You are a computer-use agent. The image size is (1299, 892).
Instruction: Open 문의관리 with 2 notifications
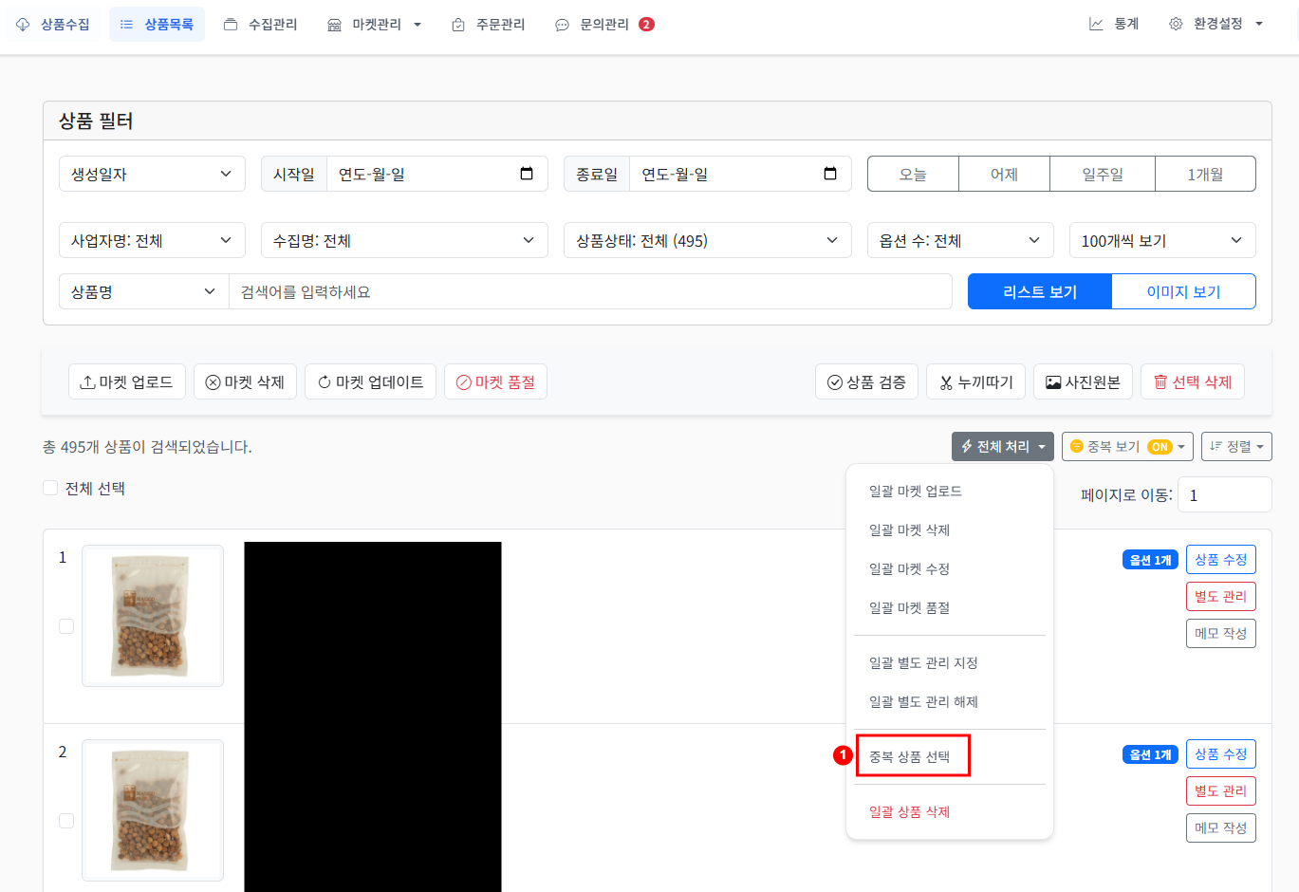click(x=604, y=25)
